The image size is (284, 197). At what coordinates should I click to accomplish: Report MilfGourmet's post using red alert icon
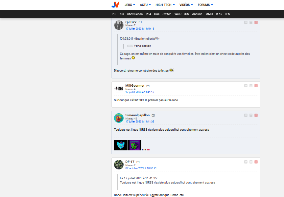point(256,86)
